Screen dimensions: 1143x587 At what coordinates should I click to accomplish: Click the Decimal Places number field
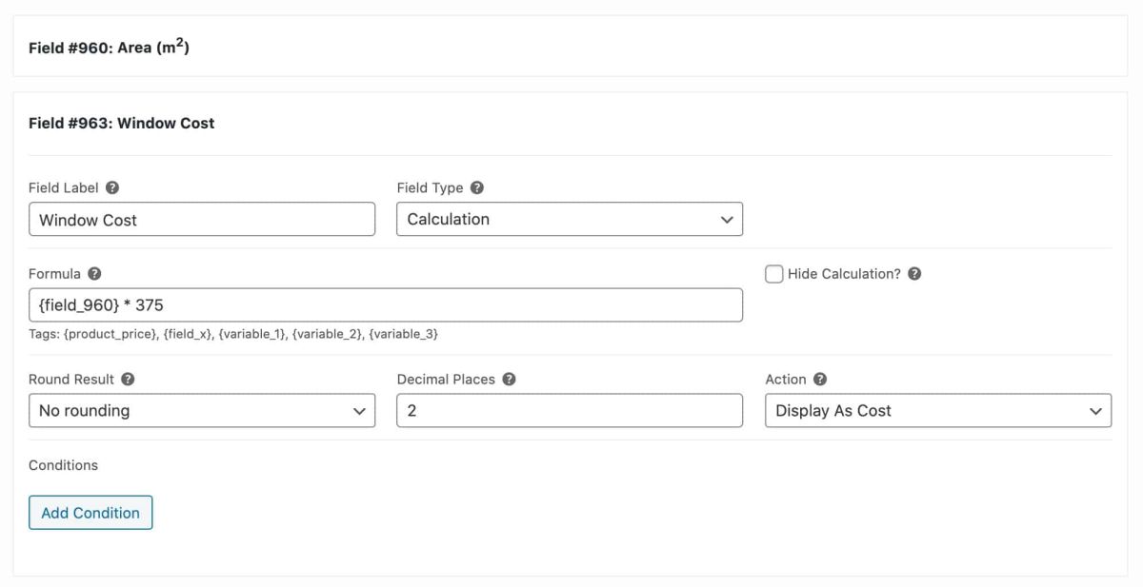(570, 411)
